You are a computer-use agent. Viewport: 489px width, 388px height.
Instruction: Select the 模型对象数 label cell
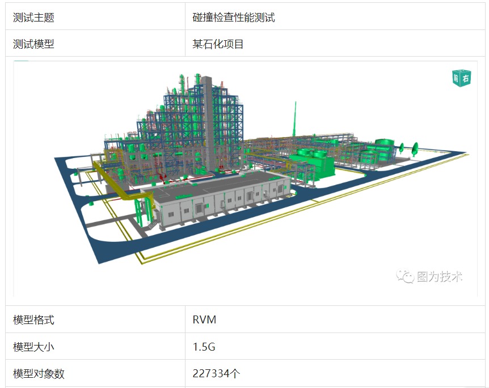point(95,373)
